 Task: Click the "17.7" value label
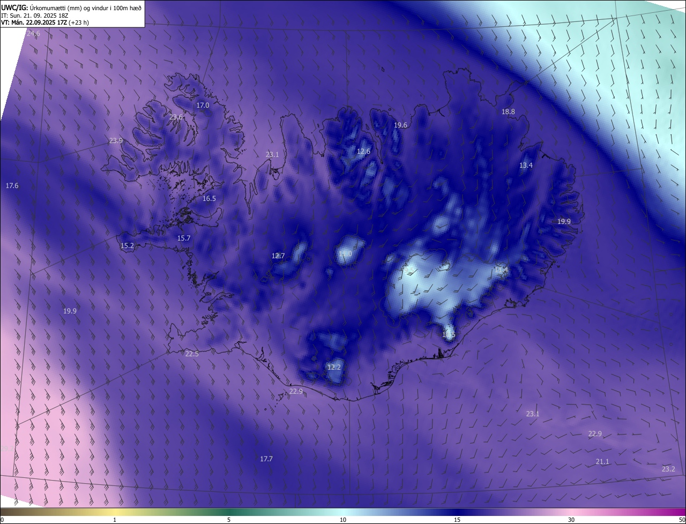(x=266, y=459)
